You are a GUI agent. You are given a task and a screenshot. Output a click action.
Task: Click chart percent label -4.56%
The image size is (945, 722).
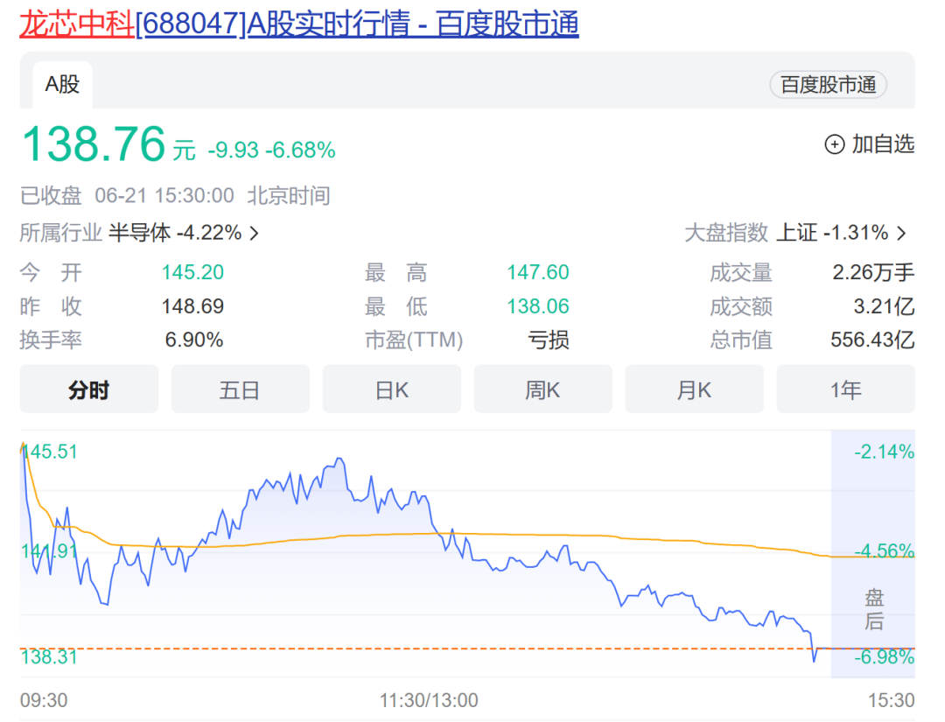pos(884,550)
